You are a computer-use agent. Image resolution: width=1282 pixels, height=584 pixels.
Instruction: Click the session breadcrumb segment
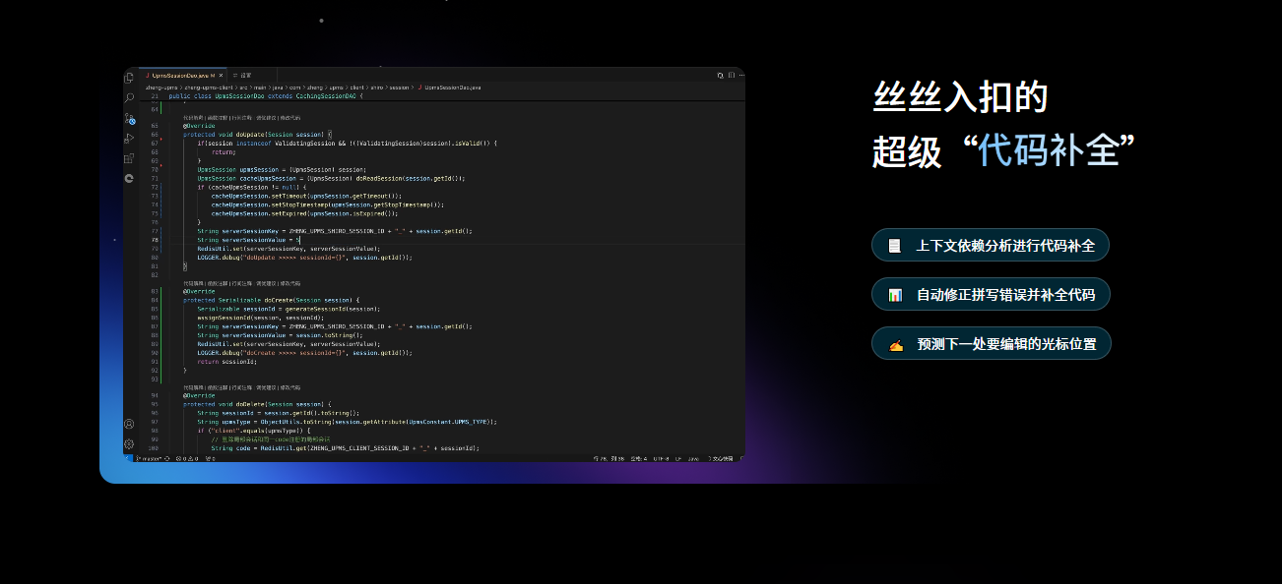398,88
